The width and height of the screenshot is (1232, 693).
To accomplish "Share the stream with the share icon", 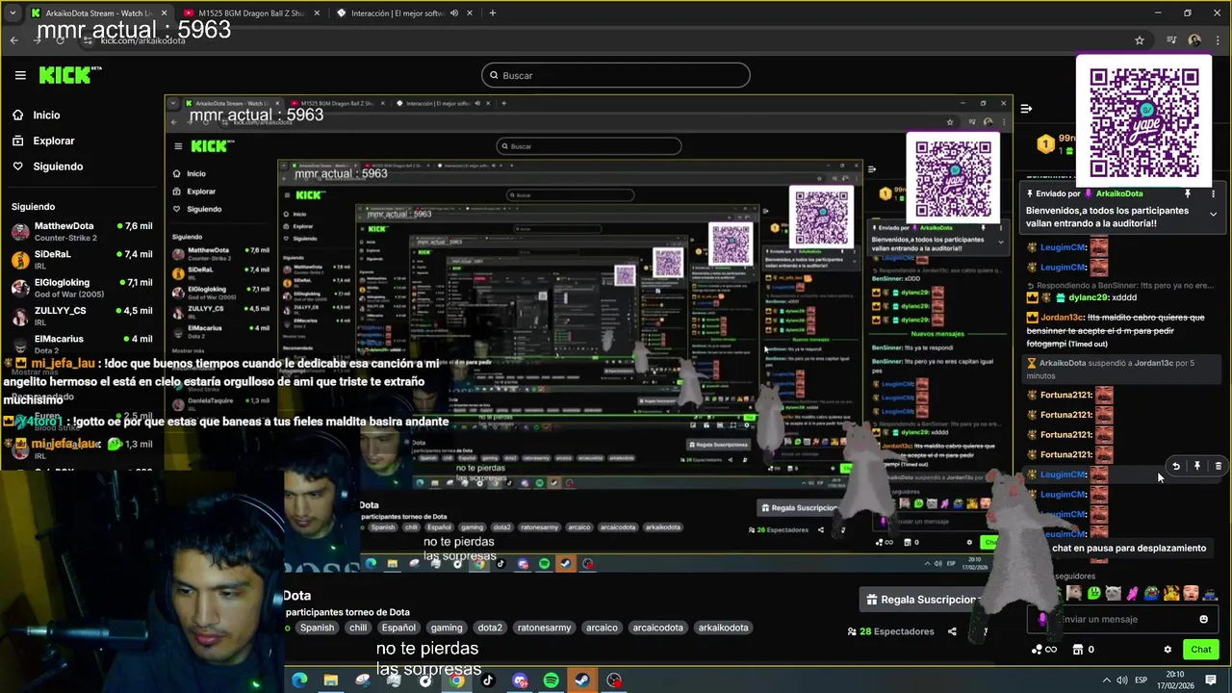I will coord(952,631).
